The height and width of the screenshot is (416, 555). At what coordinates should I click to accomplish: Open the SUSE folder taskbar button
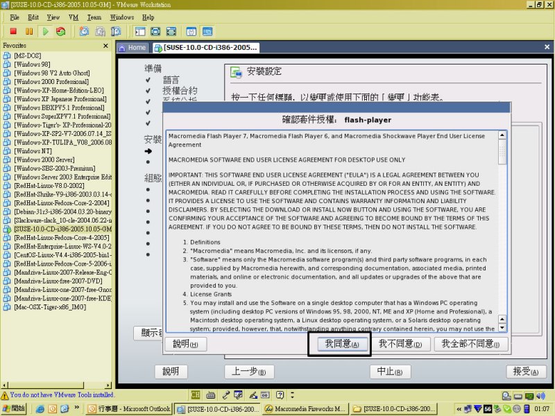394,409
